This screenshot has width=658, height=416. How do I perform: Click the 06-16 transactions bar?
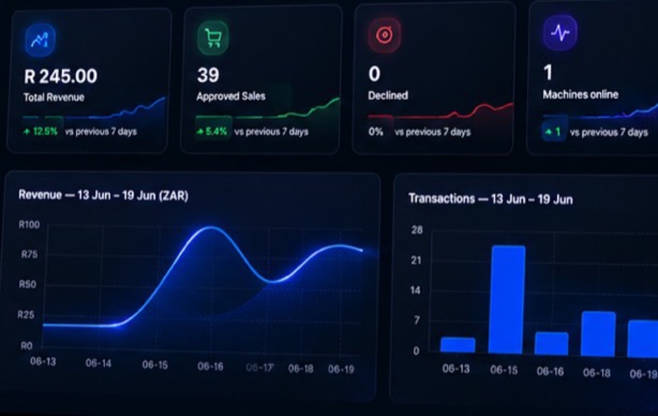click(551, 344)
